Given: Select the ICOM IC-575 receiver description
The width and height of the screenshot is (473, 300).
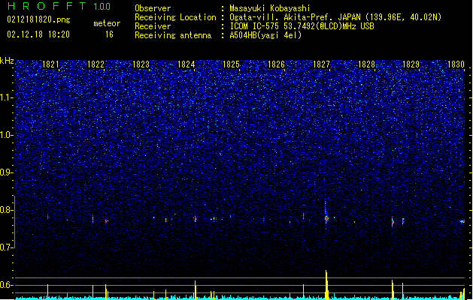Looking at the screenshot, I should pyautogui.click(x=302, y=26).
